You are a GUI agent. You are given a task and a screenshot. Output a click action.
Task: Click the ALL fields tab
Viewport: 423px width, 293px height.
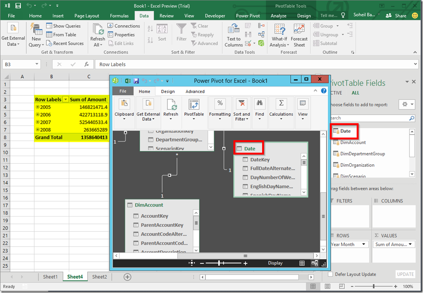pos(355,92)
